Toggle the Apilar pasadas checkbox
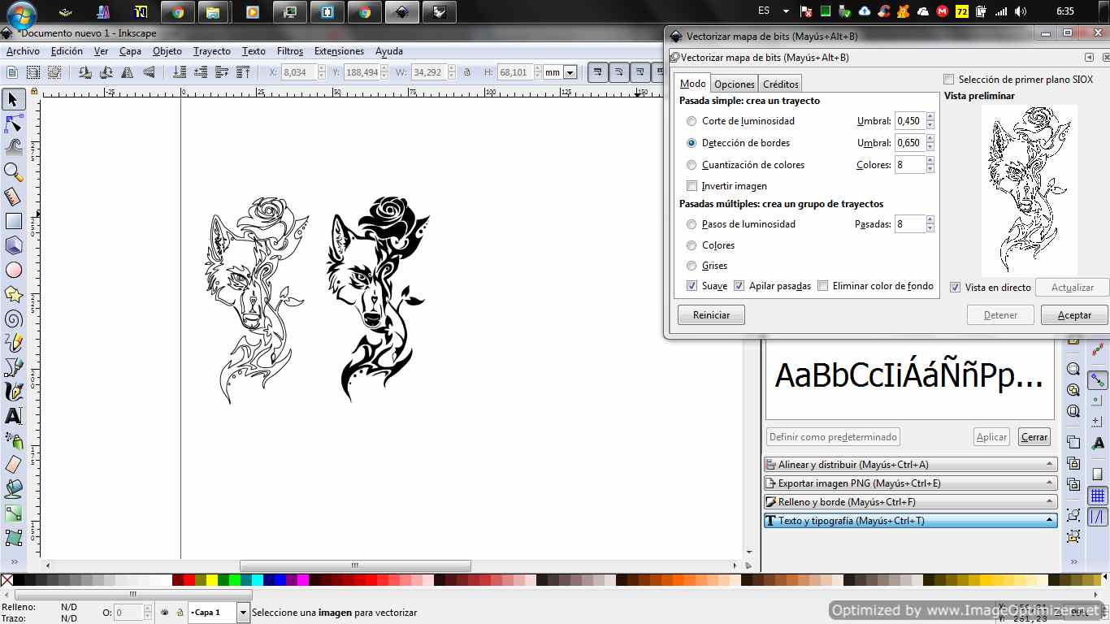This screenshot has width=1110, height=624. (739, 286)
